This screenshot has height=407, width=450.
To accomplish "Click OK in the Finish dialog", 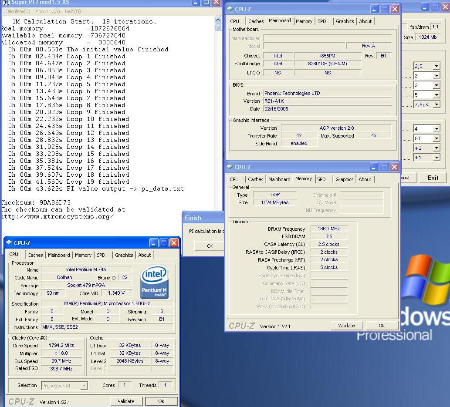I will [210, 246].
